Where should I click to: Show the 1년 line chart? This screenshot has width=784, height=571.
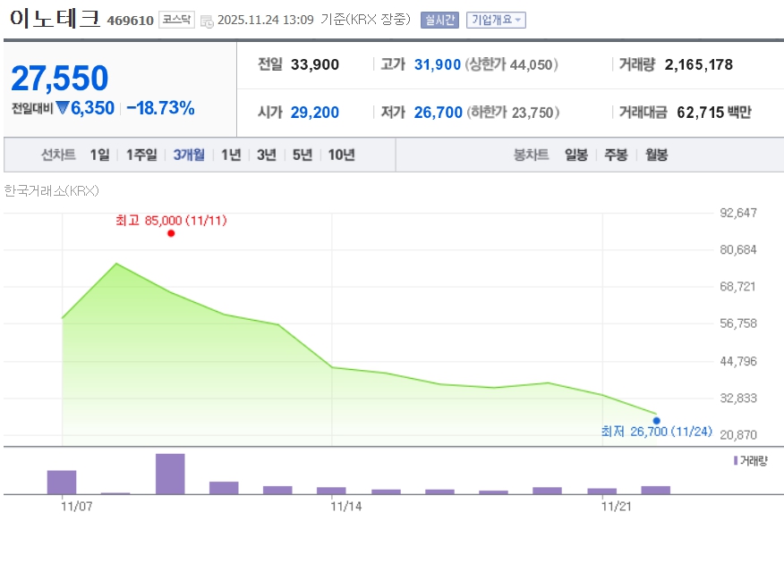pos(231,155)
